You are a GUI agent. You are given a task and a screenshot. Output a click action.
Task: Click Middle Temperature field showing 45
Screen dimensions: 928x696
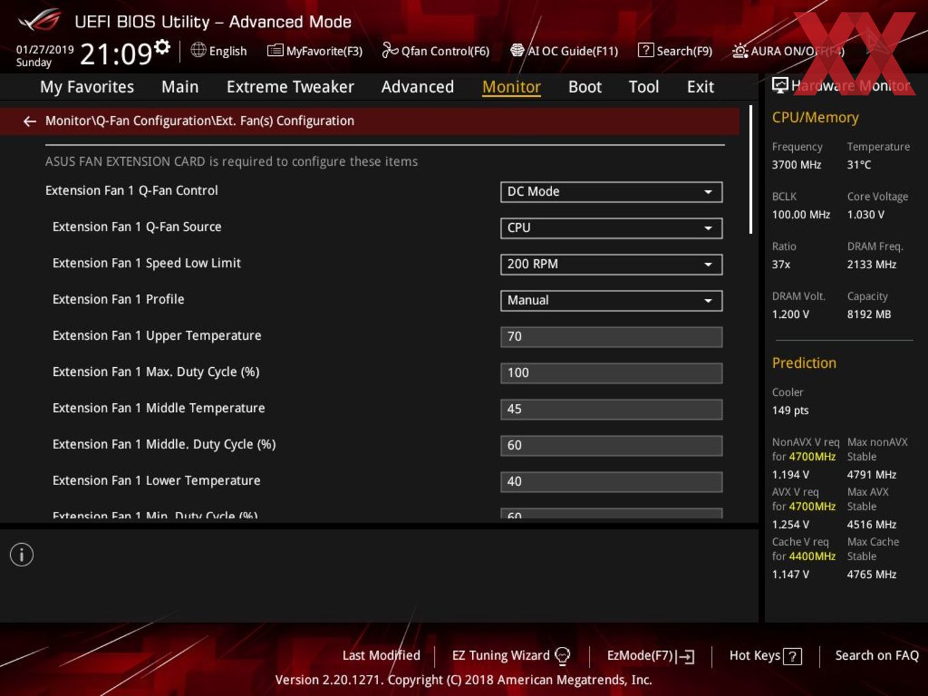[x=611, y=409]
